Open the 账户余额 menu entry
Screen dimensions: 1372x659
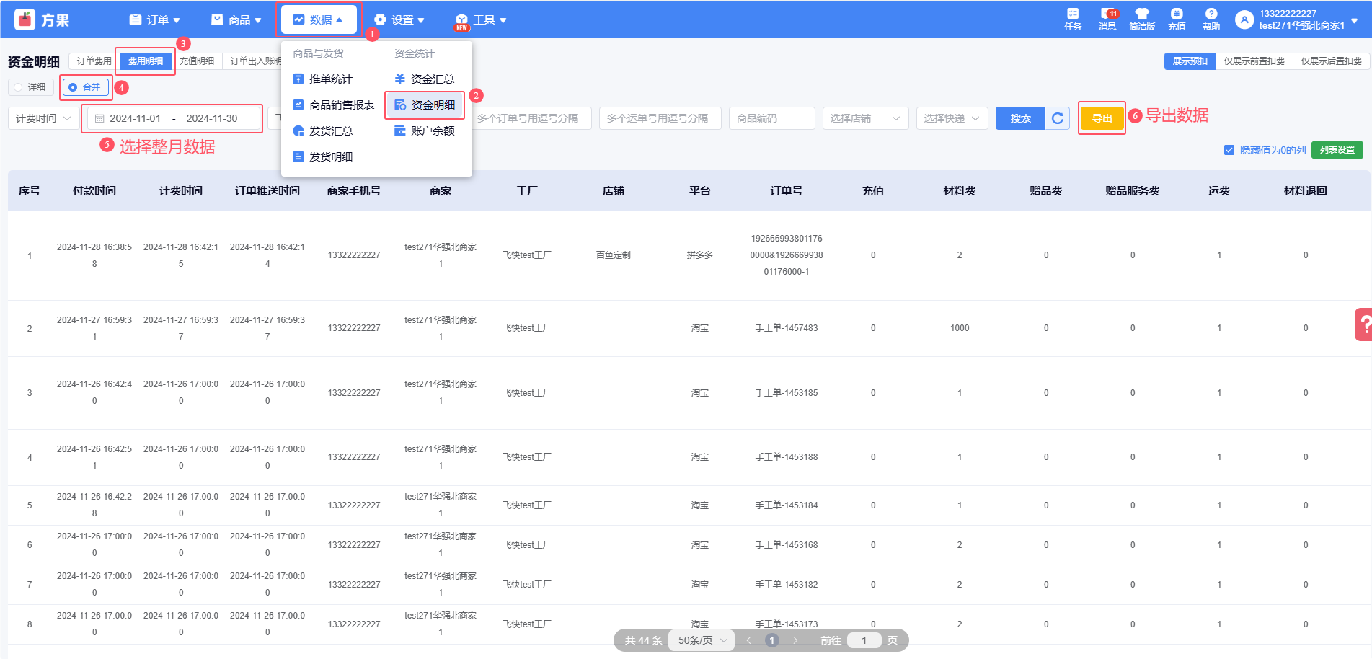click(425, 131)
